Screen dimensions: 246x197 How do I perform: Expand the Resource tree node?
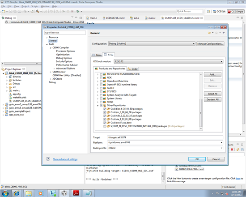(47, 37)
